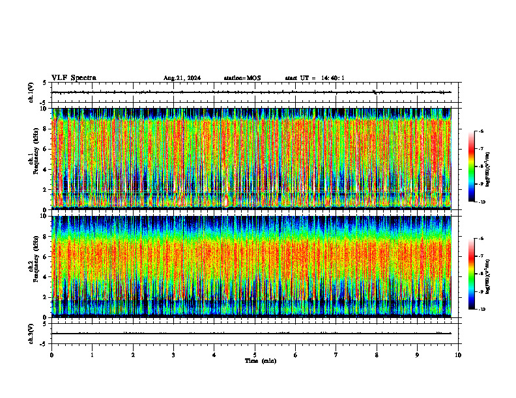
Task: Click the ch.2 colorbar log(PSD) label
Action: pos(488,277)
